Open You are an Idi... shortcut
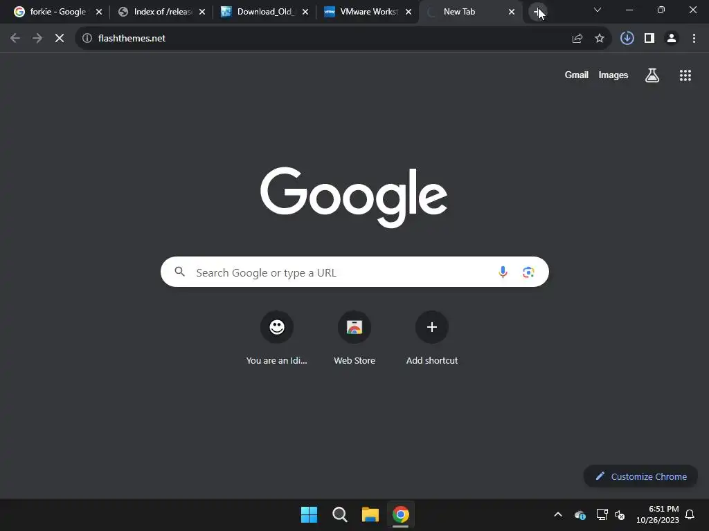Image resolution: width=709 pixels, height=531 pixels. click(277, 338)
